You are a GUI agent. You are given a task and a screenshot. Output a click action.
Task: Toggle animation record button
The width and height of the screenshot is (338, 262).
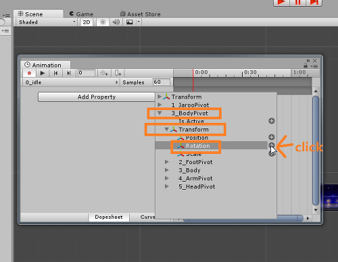click(29, 73)
